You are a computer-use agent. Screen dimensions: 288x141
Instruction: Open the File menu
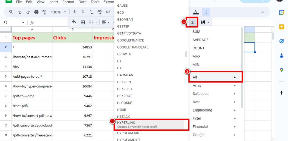click(x=19, y=2)
